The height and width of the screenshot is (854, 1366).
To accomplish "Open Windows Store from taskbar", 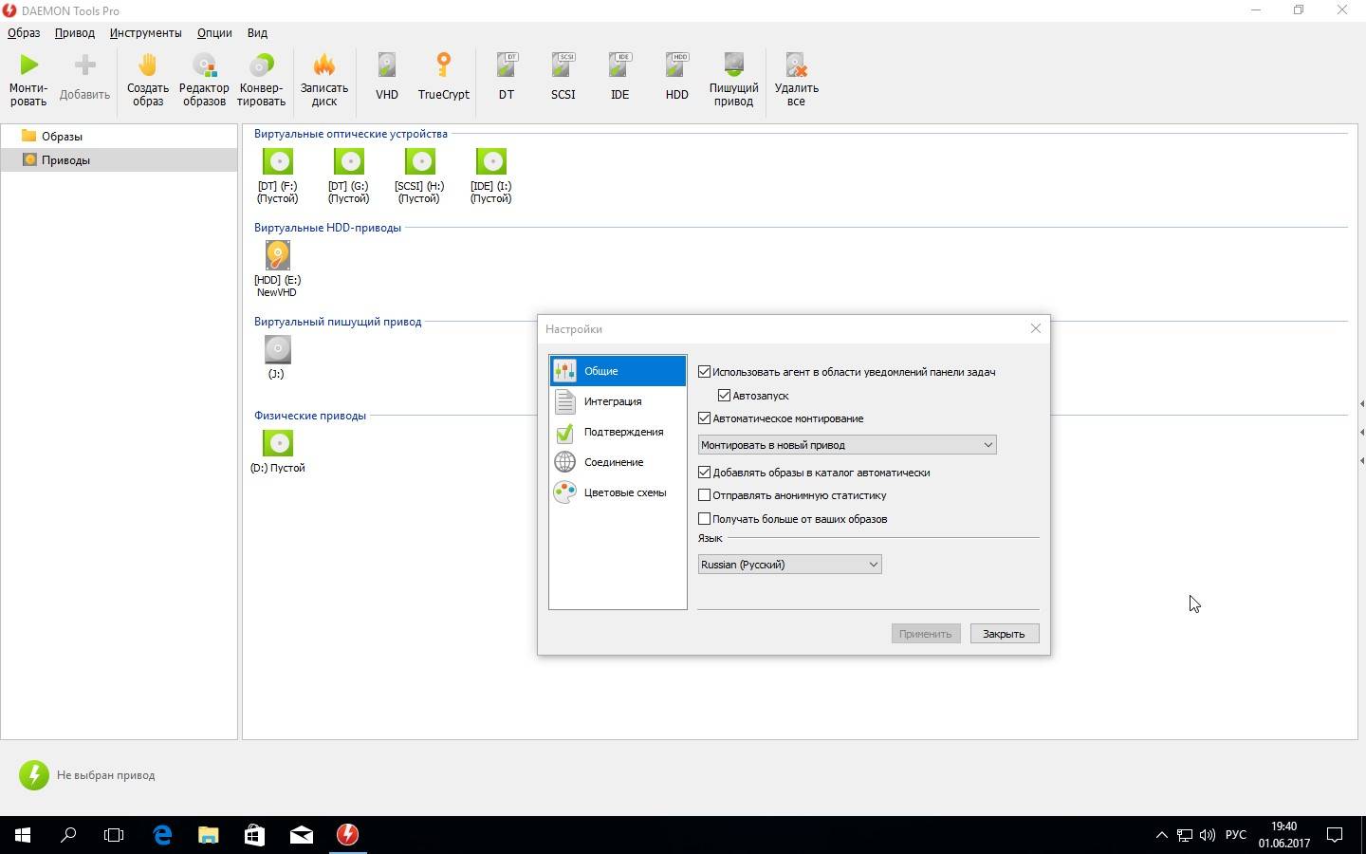I will click(x=254, y=835).
